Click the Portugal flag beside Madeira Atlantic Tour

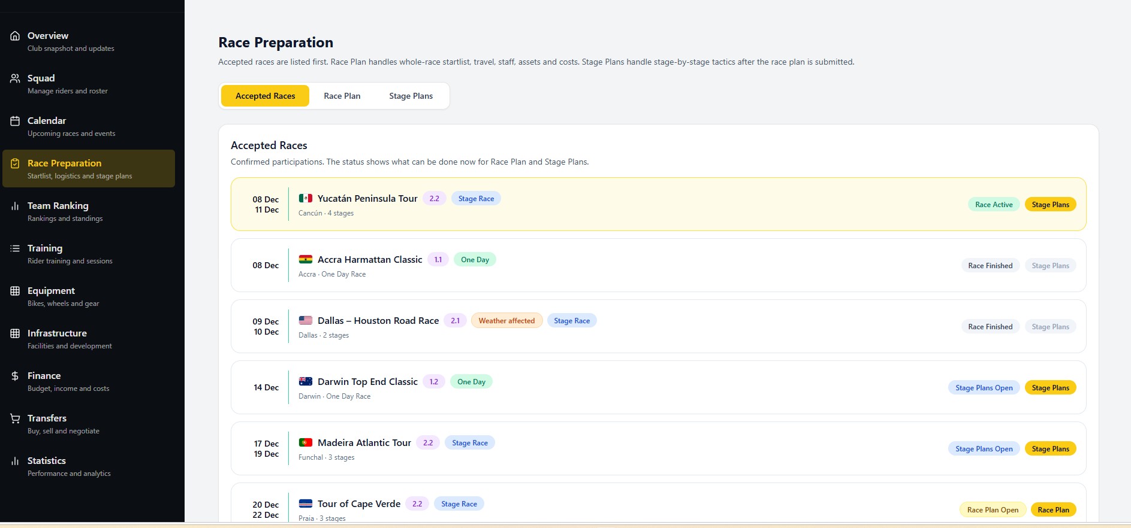pyautogui.click(x=306, y=442)
